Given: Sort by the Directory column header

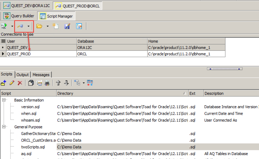Looking at the screenshot, I should 122,93.
